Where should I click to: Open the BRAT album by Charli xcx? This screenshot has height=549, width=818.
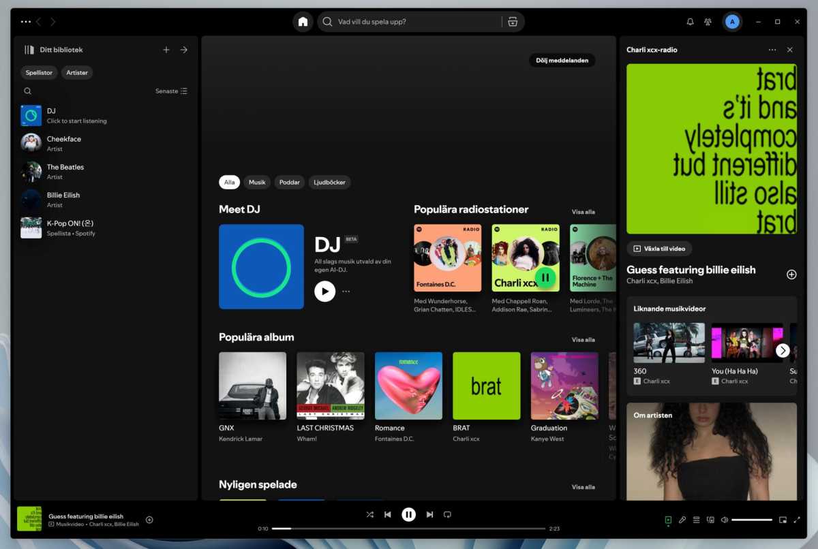coord(486,386)
